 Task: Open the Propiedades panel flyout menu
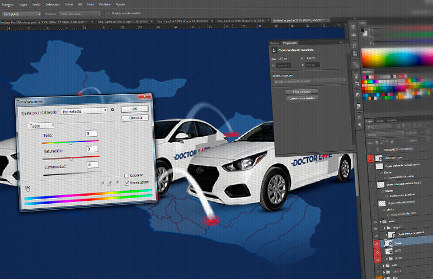pyautogui.click(x=346, y=42)
